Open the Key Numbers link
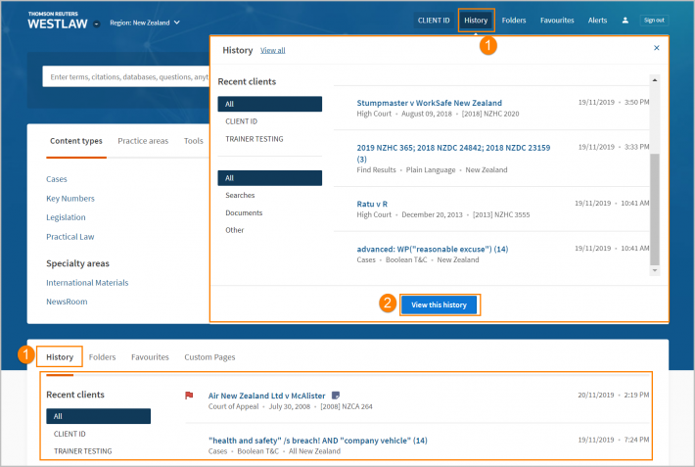 point(70,198)
